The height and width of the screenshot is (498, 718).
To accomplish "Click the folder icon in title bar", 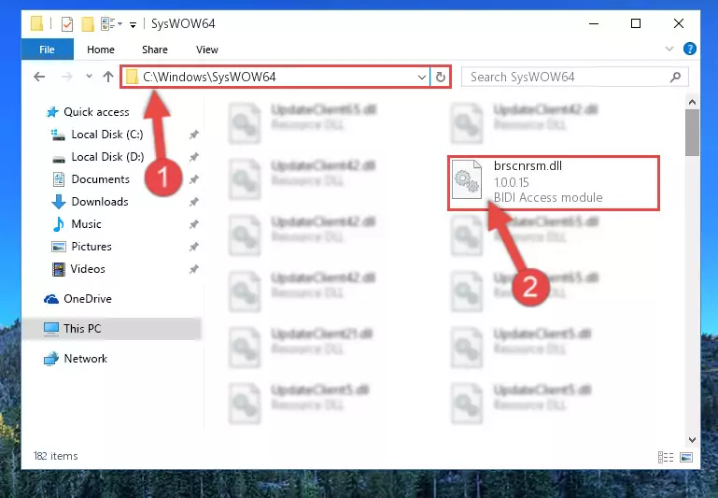I will click(x=36, y=23).
